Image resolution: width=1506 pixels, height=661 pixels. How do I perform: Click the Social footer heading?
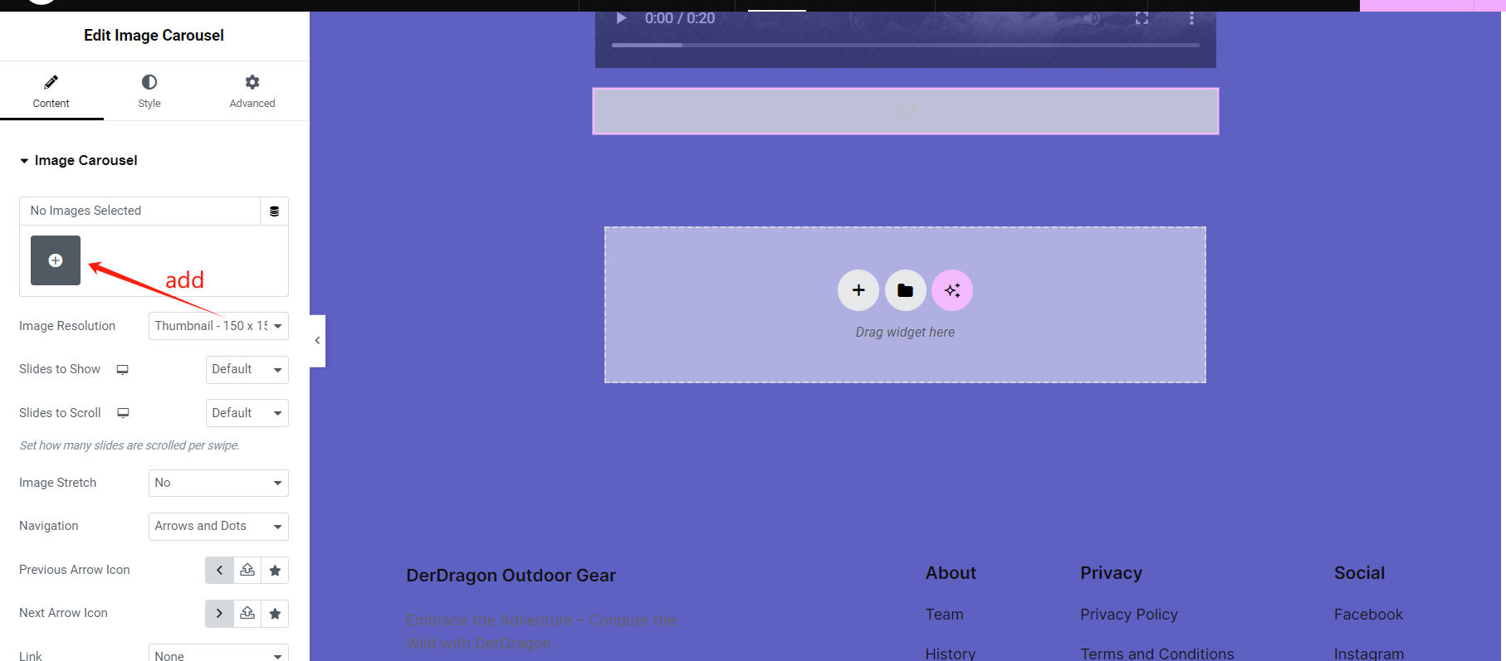pos(1359,573)
